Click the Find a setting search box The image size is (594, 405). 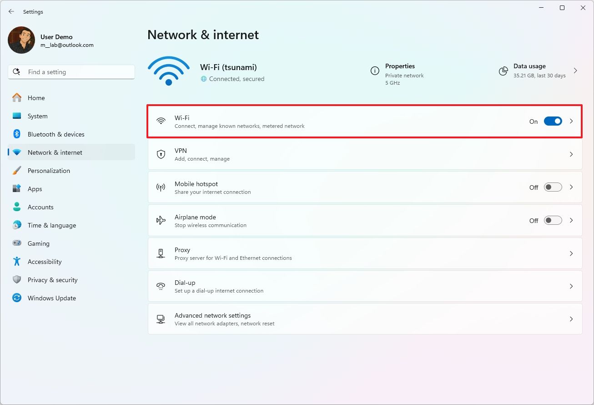[x=71, y=71]
